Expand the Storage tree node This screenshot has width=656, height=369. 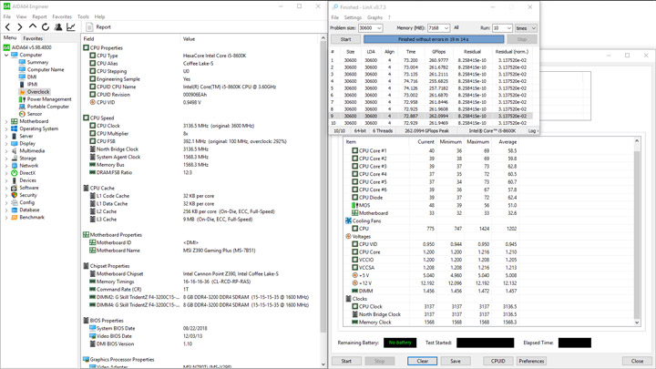6,159
